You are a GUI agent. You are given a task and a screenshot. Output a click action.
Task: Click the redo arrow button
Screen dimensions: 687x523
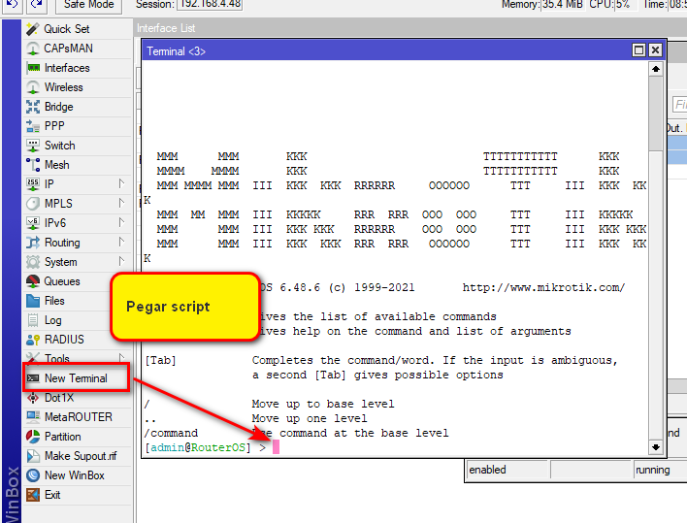click(x=37, y=5)
